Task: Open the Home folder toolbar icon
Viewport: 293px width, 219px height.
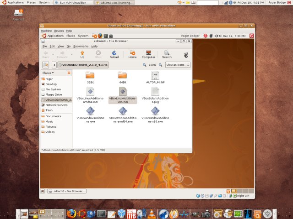Action: coord(132,55)
